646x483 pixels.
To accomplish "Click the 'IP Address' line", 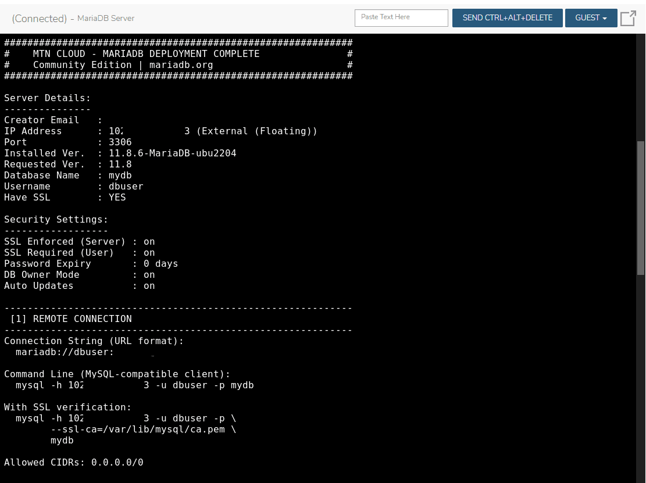I will point(160,131).
